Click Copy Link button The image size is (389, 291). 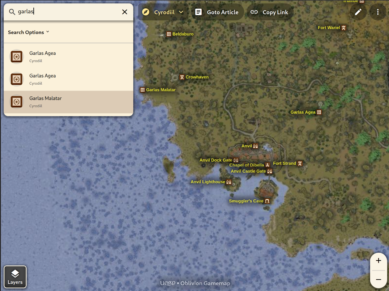coord(269,12)
